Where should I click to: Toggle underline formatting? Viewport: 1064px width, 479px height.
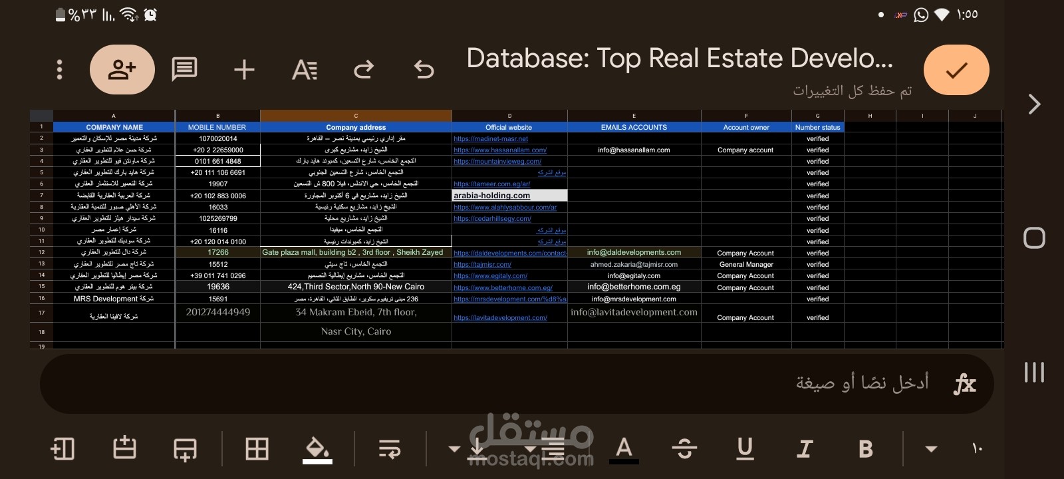tap(745, 449)
